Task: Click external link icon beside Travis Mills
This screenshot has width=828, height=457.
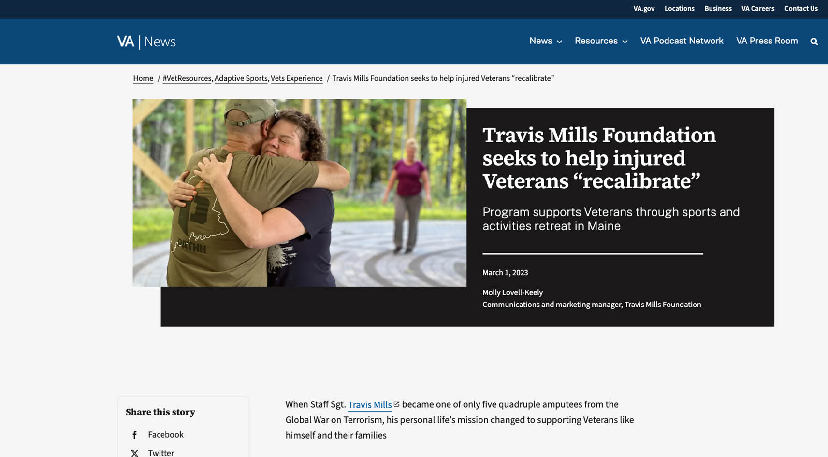Action: (396, 404)
